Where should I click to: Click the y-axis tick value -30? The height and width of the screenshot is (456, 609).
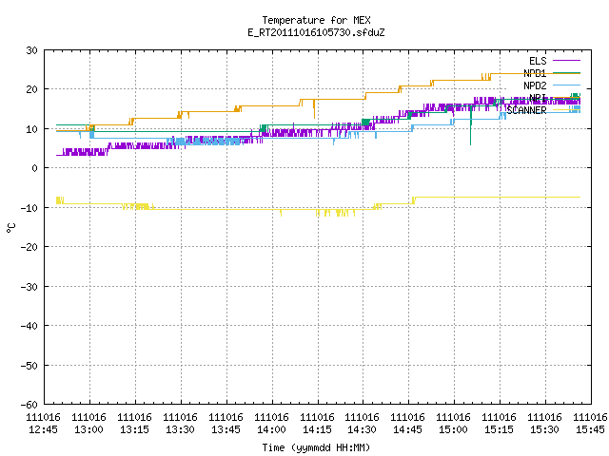(x=29, y=287)
